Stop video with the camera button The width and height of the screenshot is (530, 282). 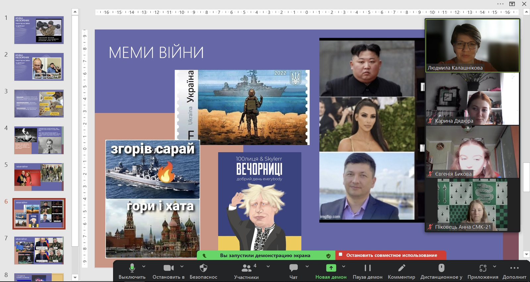169,271
